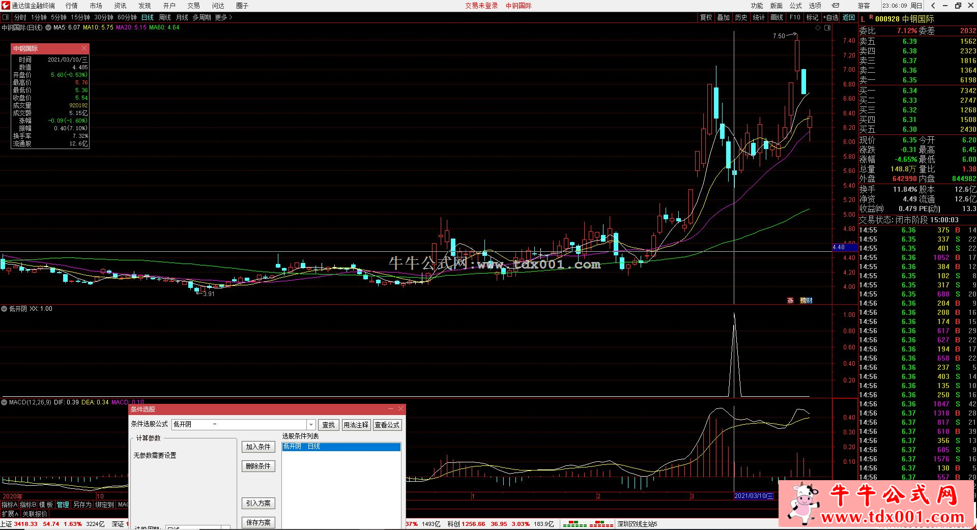Open the 公式 menu

[x=796, y=6]
